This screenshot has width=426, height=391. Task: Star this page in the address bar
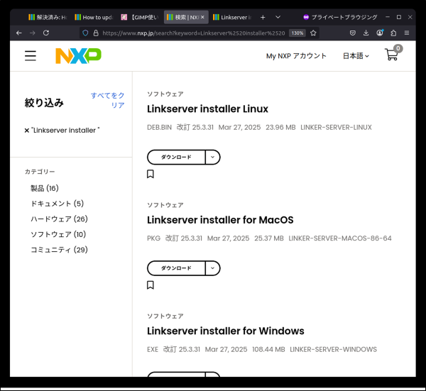(313, 33)
